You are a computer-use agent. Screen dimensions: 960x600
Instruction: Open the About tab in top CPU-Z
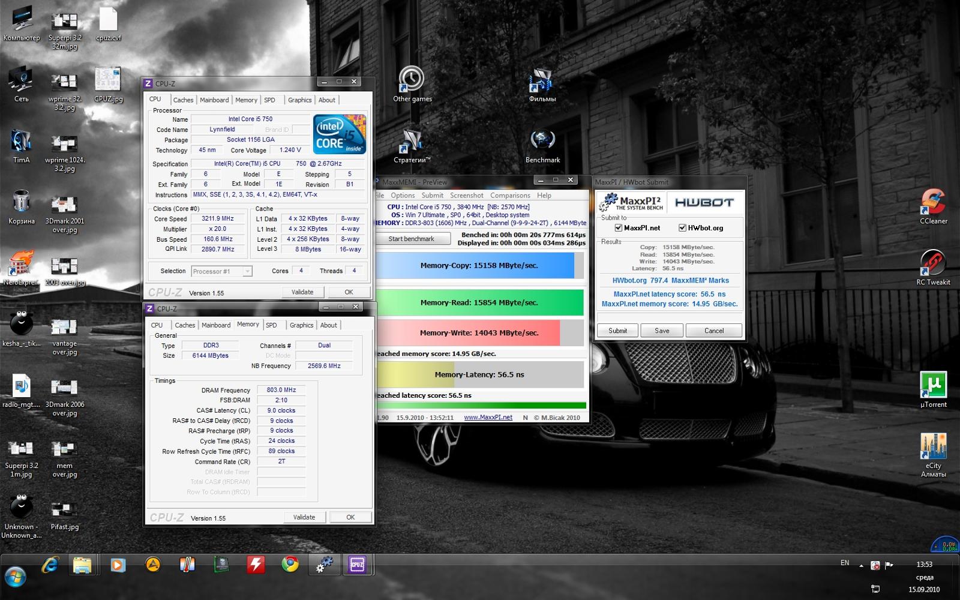click(327, 100)
